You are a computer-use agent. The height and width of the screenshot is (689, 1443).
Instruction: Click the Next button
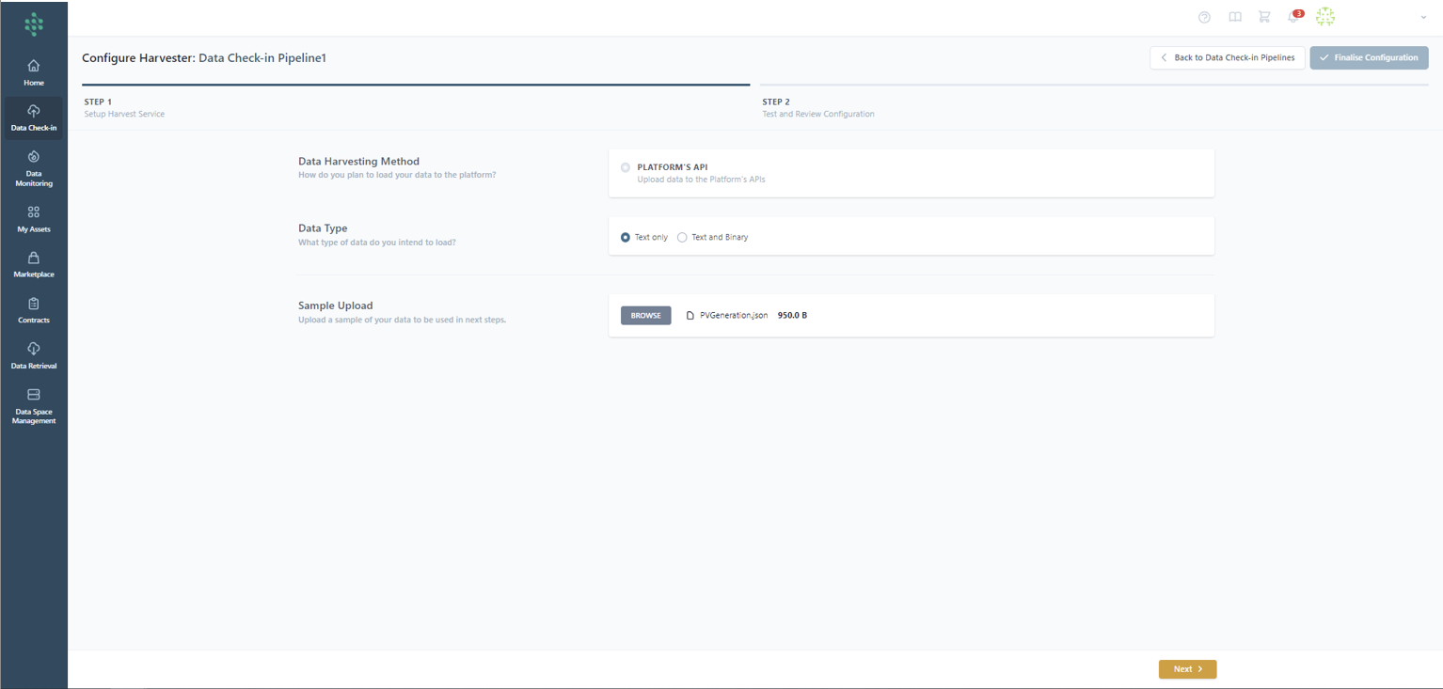click(1187, 669)
